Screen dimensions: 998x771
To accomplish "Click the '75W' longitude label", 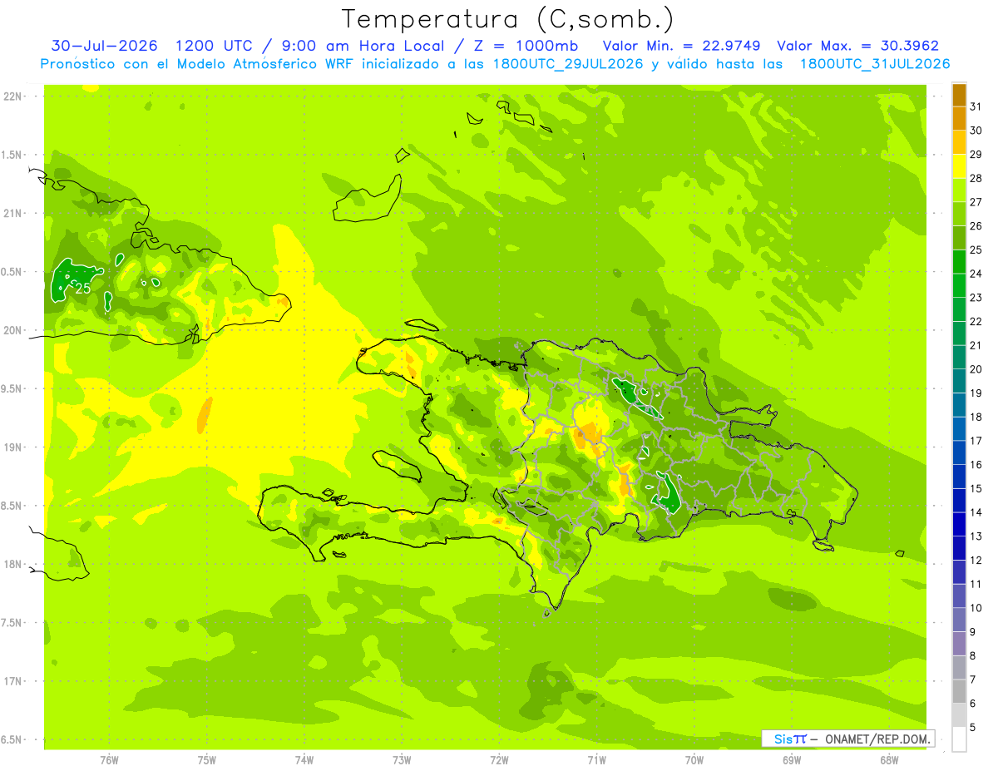I will (207, 759).
